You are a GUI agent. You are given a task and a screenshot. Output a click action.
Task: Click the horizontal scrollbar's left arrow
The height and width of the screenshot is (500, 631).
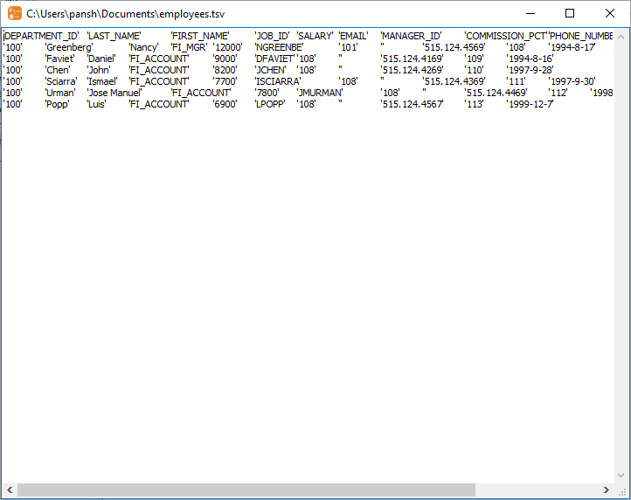(9, 490)
